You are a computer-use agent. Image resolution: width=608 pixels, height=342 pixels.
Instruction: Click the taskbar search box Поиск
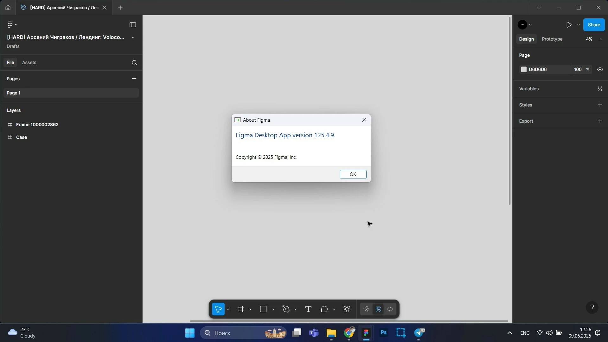pos(243,333)
